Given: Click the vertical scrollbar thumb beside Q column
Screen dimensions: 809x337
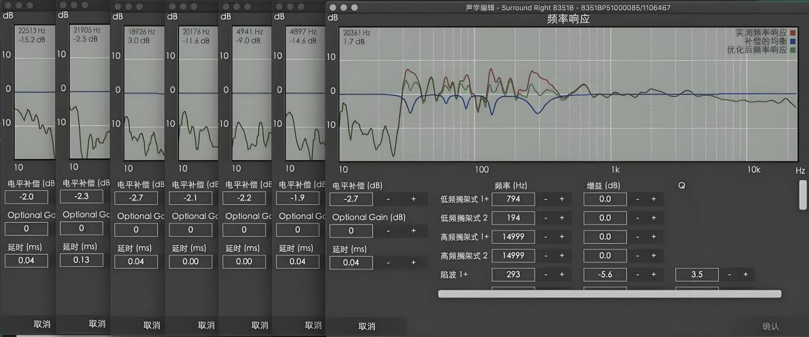Looking at the screenshot, I should [802, 195].
